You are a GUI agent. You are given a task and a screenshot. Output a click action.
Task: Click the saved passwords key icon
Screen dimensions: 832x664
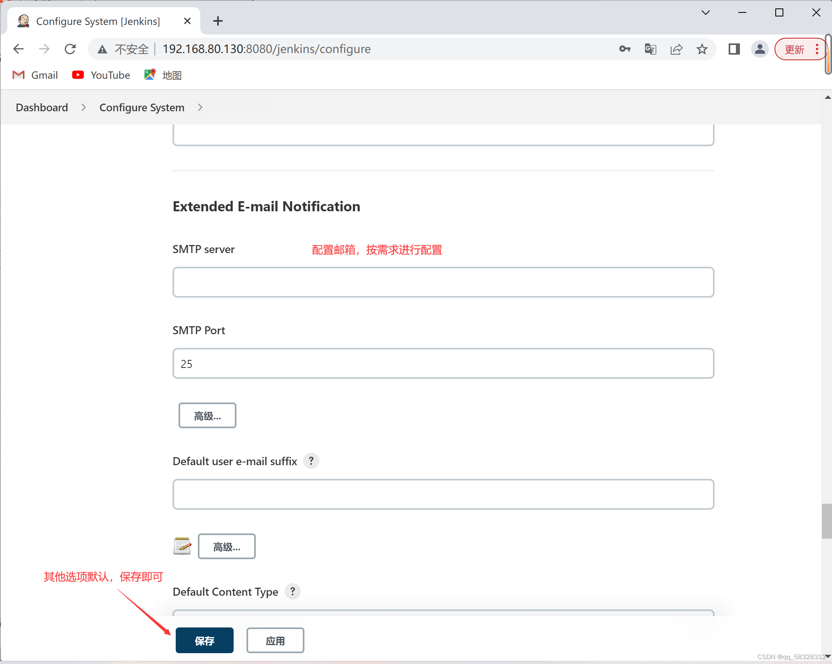625,49
